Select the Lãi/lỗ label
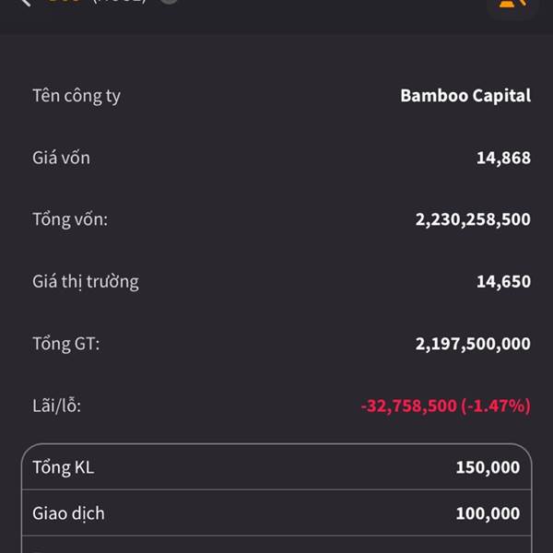Screen dimensions: 553x553 (x=56, y=406)
